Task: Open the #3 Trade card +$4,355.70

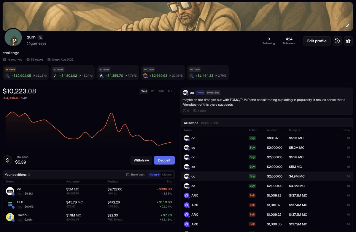Action: pos(118,73)
